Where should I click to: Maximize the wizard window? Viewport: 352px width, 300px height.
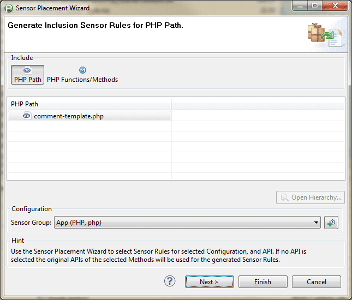(315, 5)
